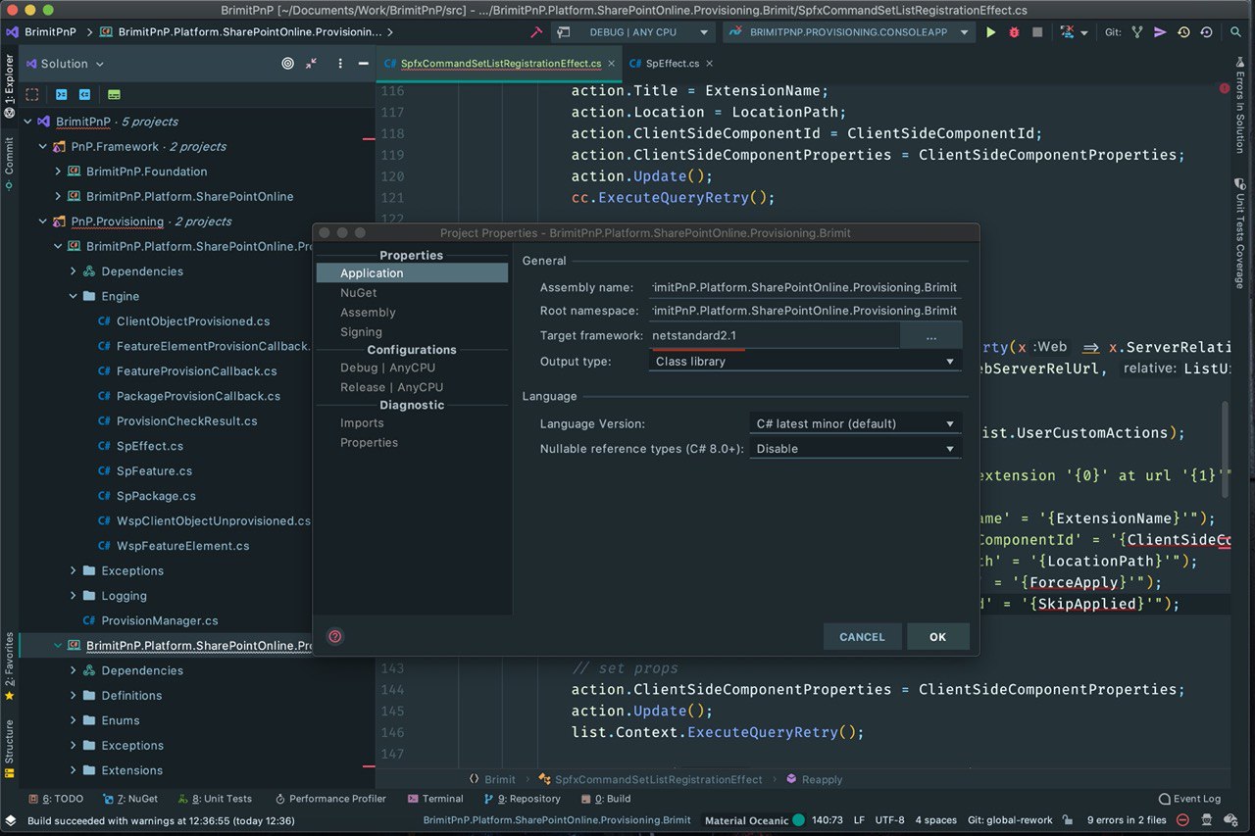Image resolution: width=1255 pixels, height=836 pixels.
Task: Click the help question mark in Project Properties
Action: point(334,636)
